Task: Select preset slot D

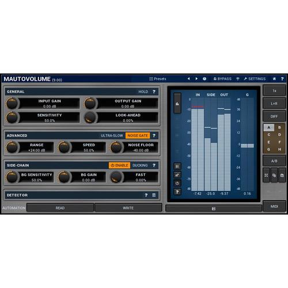Action: click(x=279, y=135)
